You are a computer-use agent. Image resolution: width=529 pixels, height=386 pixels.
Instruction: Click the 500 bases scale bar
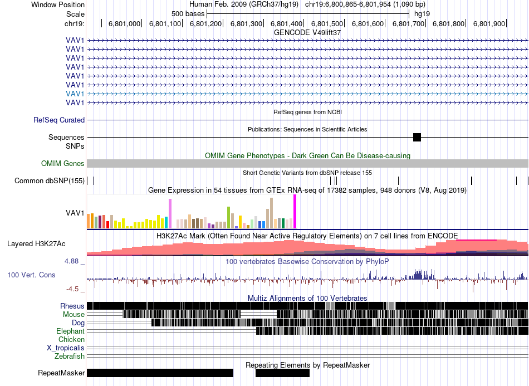click(308, 14)
